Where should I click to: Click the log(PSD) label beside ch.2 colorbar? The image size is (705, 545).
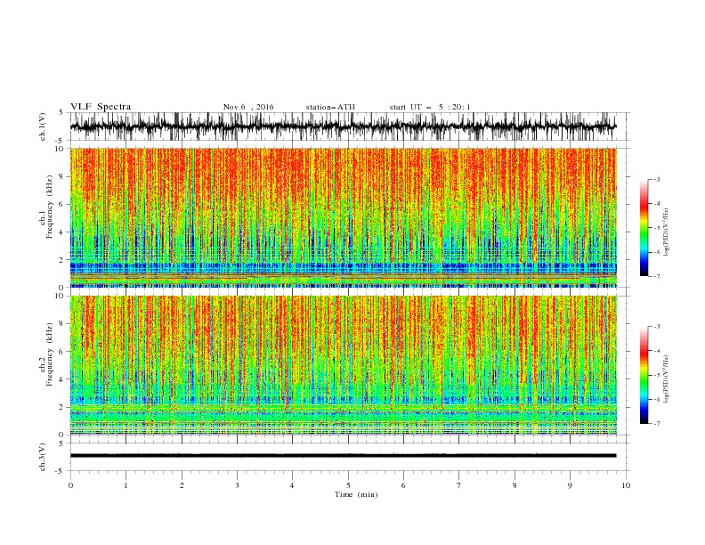666,378
